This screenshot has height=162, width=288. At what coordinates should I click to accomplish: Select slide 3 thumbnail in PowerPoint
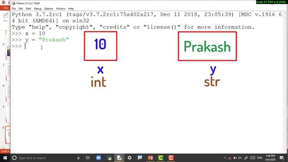(x=8, y=72)
